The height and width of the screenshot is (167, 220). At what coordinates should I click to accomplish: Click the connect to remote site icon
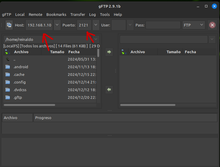pyautogui.click(x=9, y=25)
